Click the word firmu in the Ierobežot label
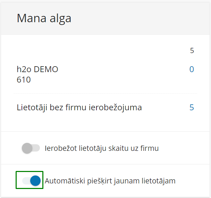211x198 pixels. [x=150, y=148]
